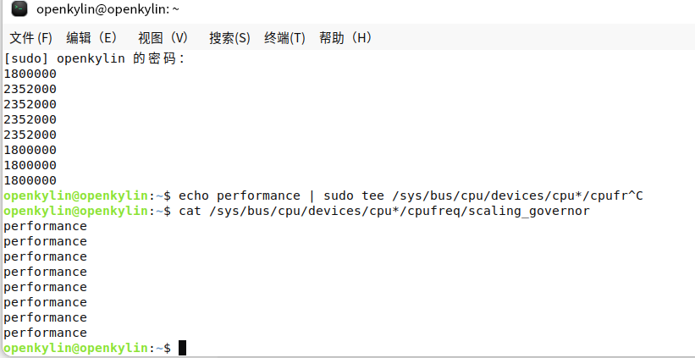This screenshot has width=695, height=358.
Task: Click the topmost 1800000 frequency output line
Action: pyautogui.click(x=30, y=74)
